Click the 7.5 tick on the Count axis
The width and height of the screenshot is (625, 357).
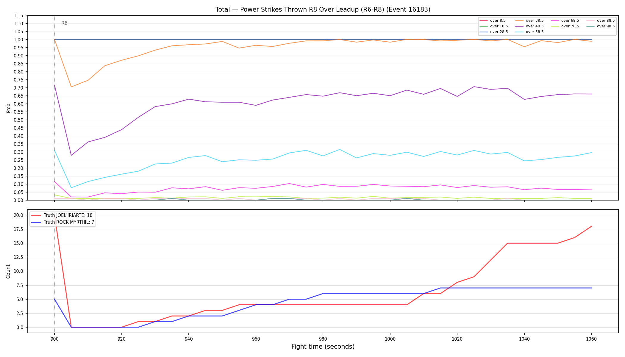coord(20,285)
